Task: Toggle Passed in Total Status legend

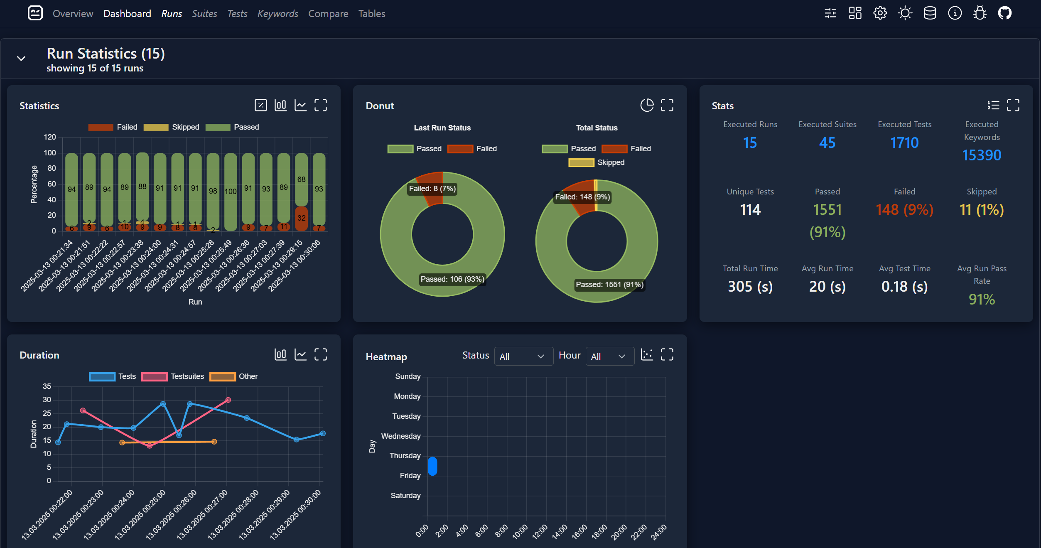Action: click(x=569, y=149)
